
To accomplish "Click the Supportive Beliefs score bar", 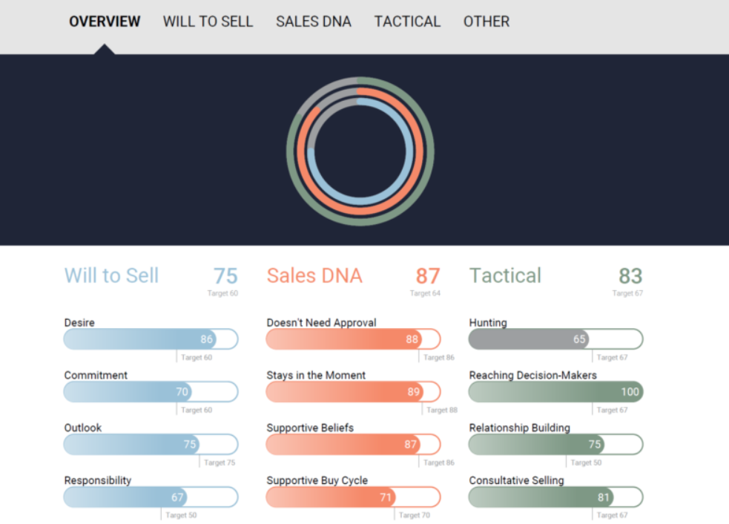I will (x=353, y=445).
